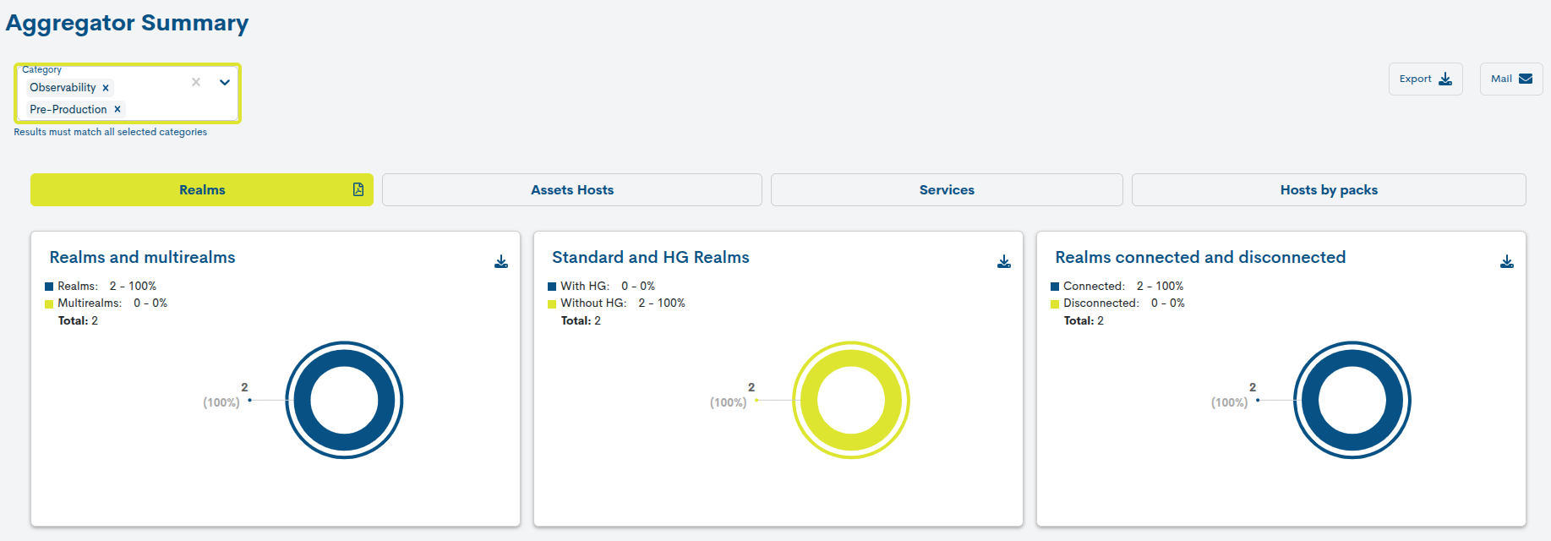Click 'Total: 2' in Standard and HG Realms card

coord(581,321)
